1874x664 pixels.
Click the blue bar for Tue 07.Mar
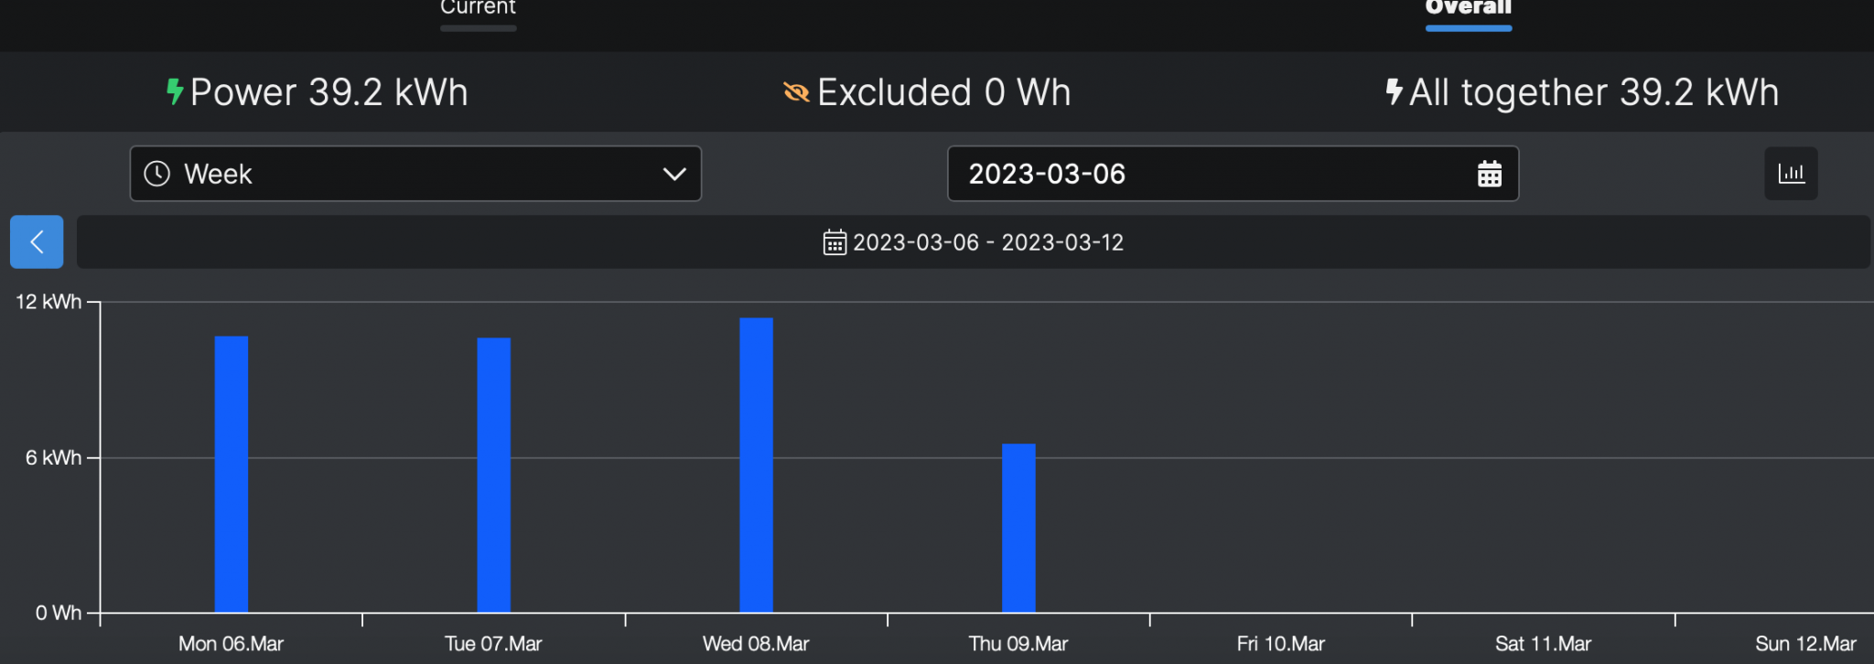click(x=494, y=475)
